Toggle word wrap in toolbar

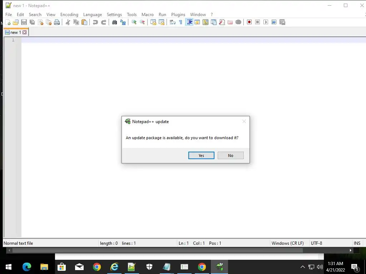coord(173,22)
